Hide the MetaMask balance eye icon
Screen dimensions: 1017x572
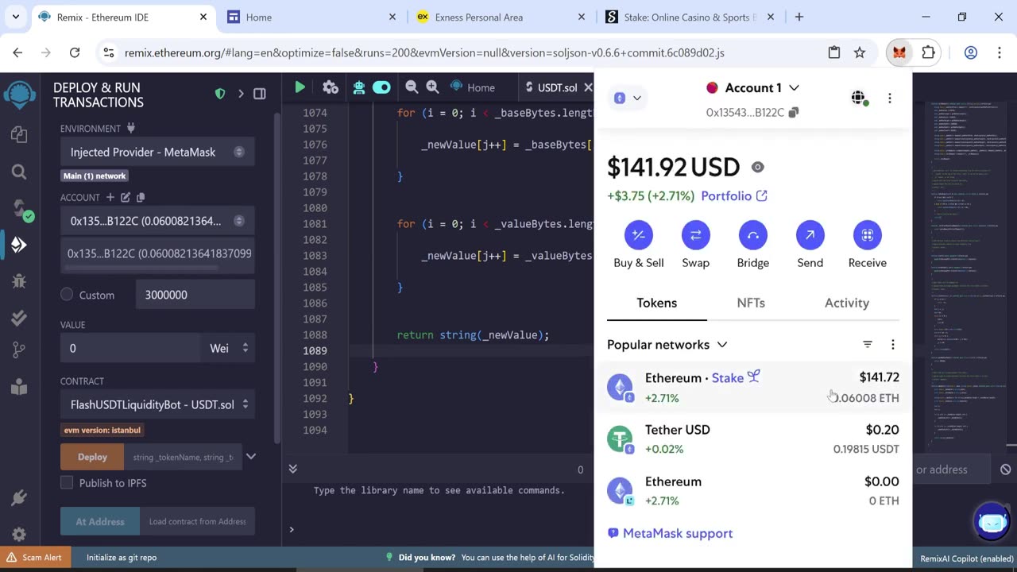click(758, 167)
